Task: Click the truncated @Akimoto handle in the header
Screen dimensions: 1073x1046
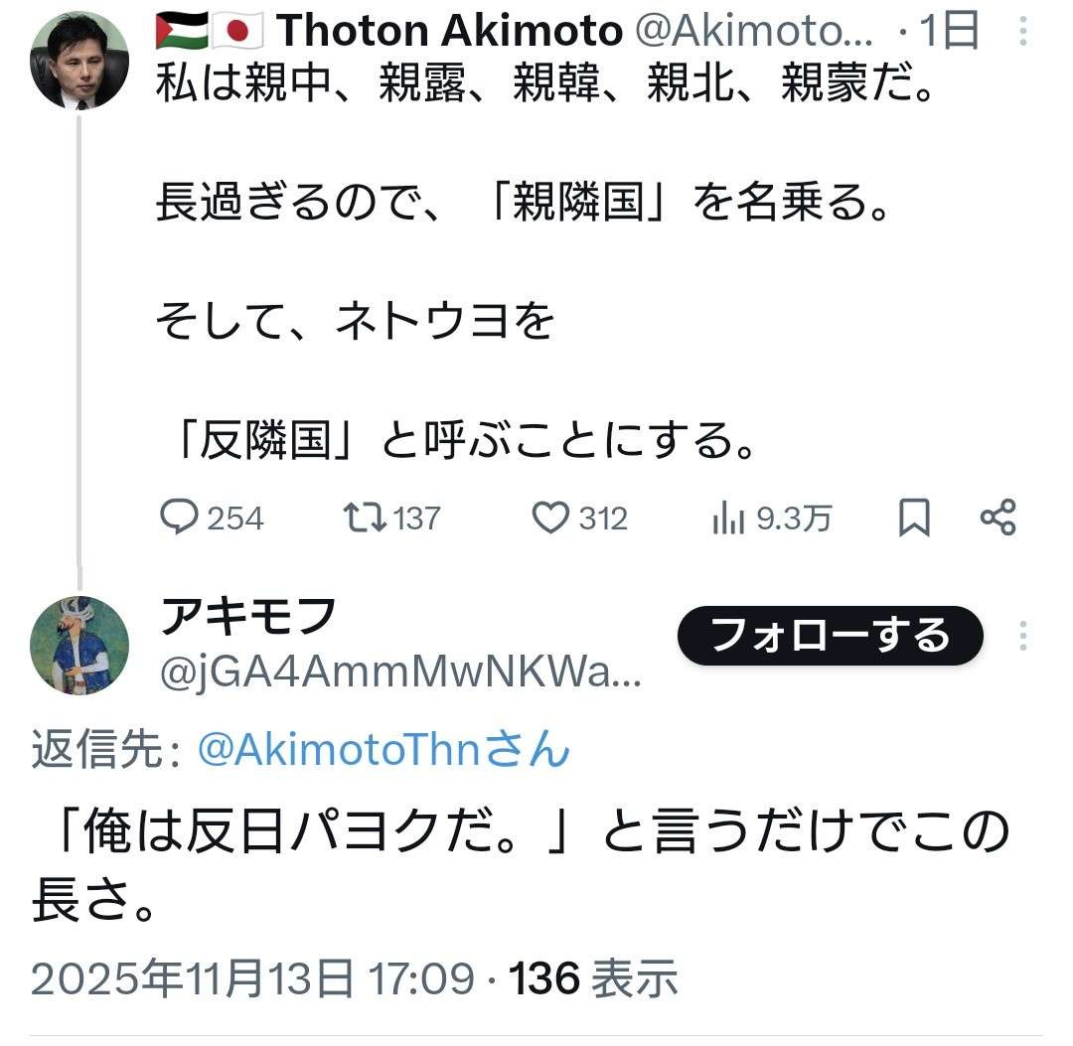Action: coord(753,33)
